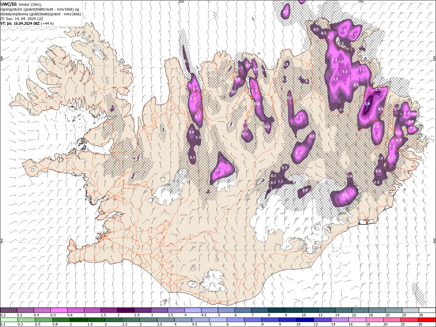
Task: Click the lower legend swatch labeled 25
Action: pyautogui.click(x=409, y=320)
